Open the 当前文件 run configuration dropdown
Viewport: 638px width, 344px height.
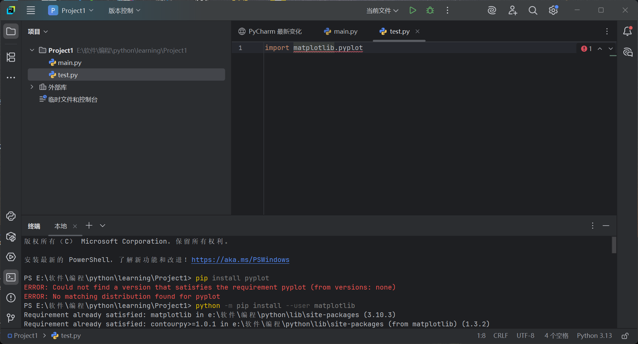[382, 11]
